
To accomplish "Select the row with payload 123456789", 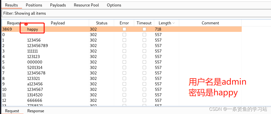I will click(122, 46).
